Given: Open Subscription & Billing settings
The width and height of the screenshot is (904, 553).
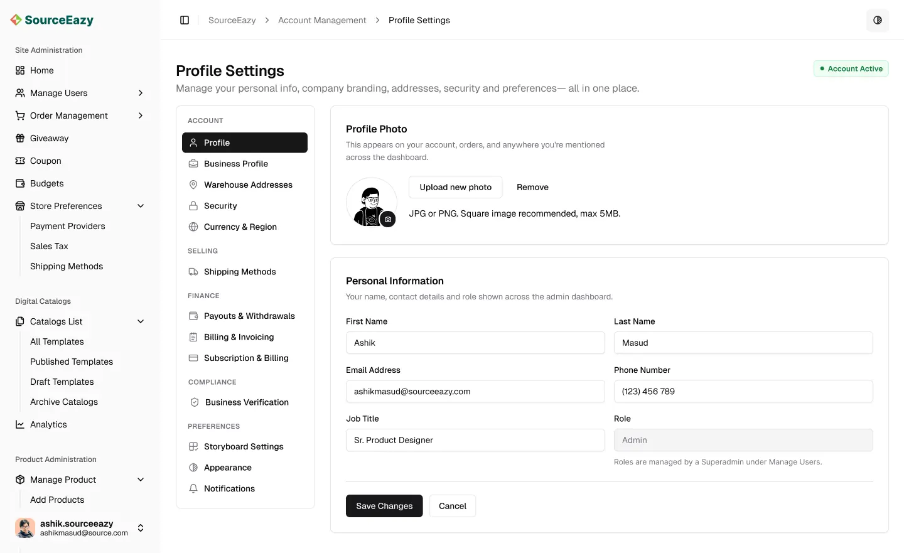Looking at the screenshot, I should [245, 358].
